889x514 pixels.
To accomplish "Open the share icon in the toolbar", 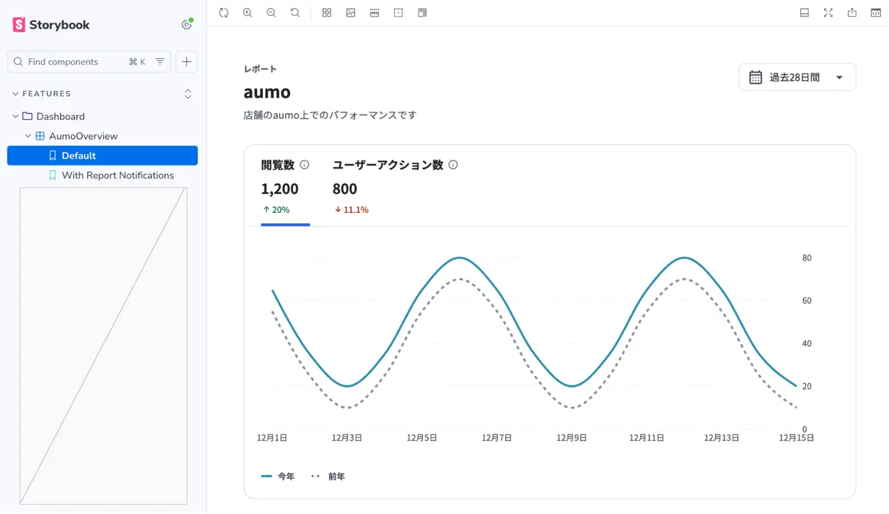I will pos(852,13).
